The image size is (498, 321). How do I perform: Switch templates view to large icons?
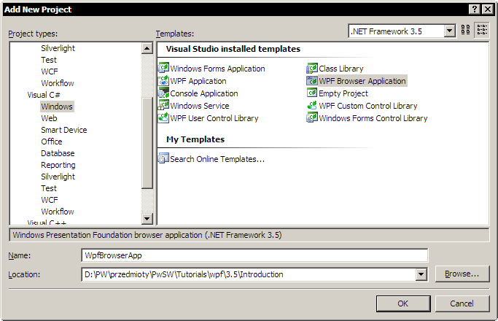(465, 30)
